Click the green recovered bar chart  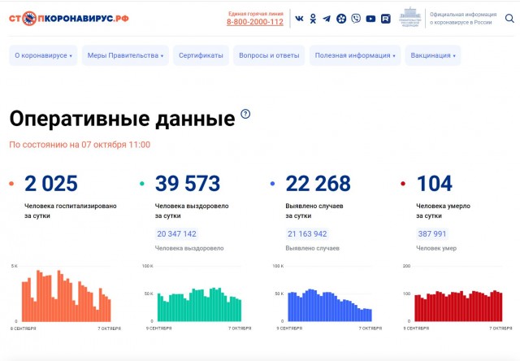point(199,305)
